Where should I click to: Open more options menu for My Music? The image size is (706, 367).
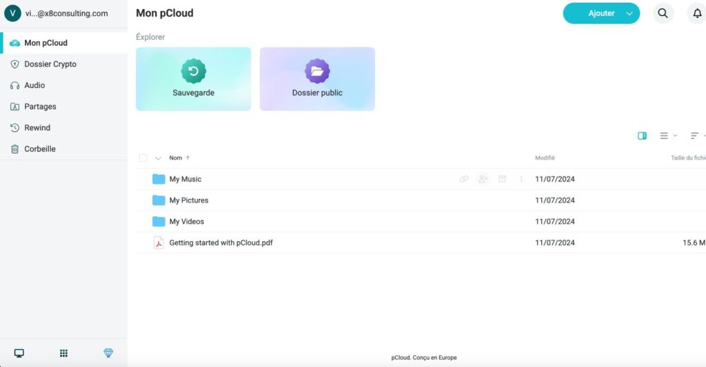pyautogui.click(x=521, y=179)
